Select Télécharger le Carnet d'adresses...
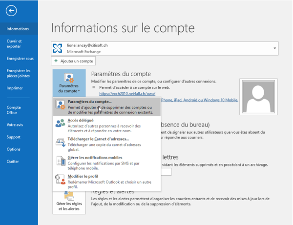Image resolution: width=293 pixels, height=225 pixels. pyautogui.click(x=107, y=144)
